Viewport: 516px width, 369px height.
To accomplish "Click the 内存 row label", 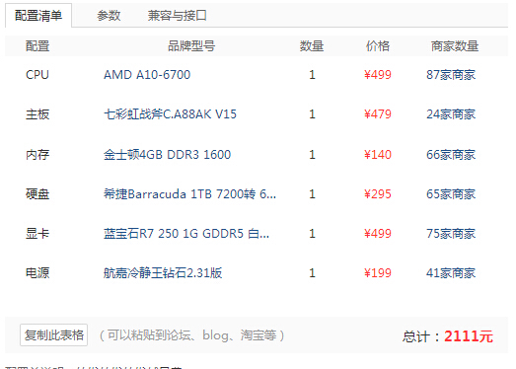I will click(x=37, y=154).
